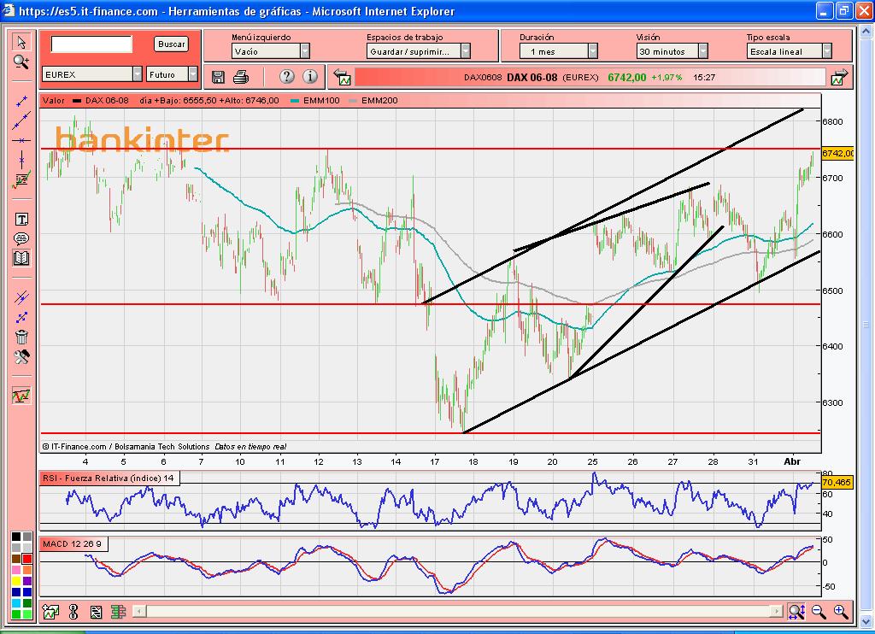This screenshot has width=875, height=634.
Task: Click the RSI - Fuerza Relativa indicator label
Action: 109,478
